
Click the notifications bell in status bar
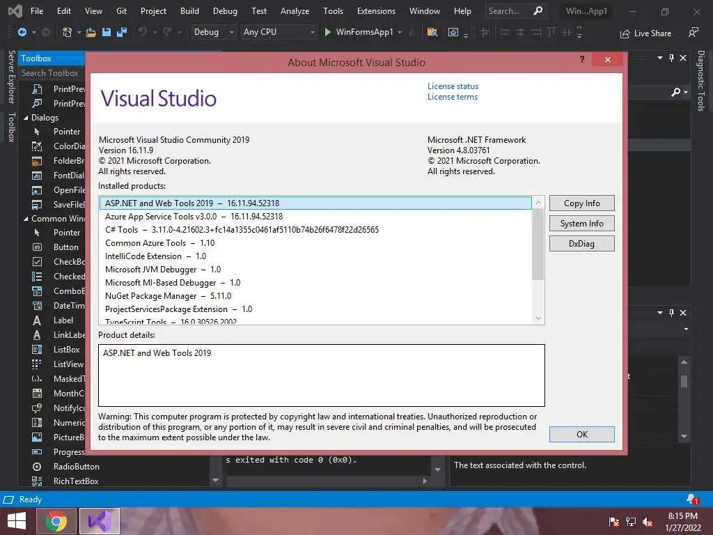(x=693, y=499)
